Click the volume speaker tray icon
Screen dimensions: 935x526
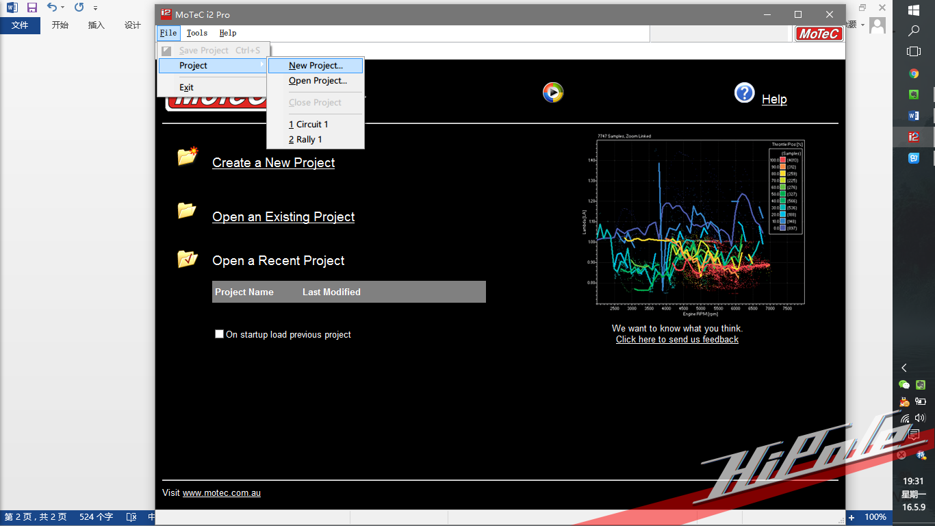click(921, 418)
